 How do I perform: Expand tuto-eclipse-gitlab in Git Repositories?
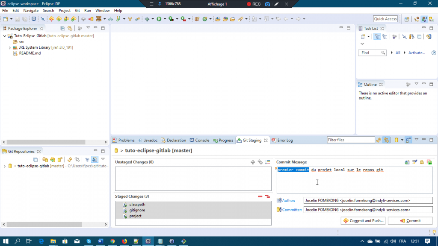coord(5,166)
